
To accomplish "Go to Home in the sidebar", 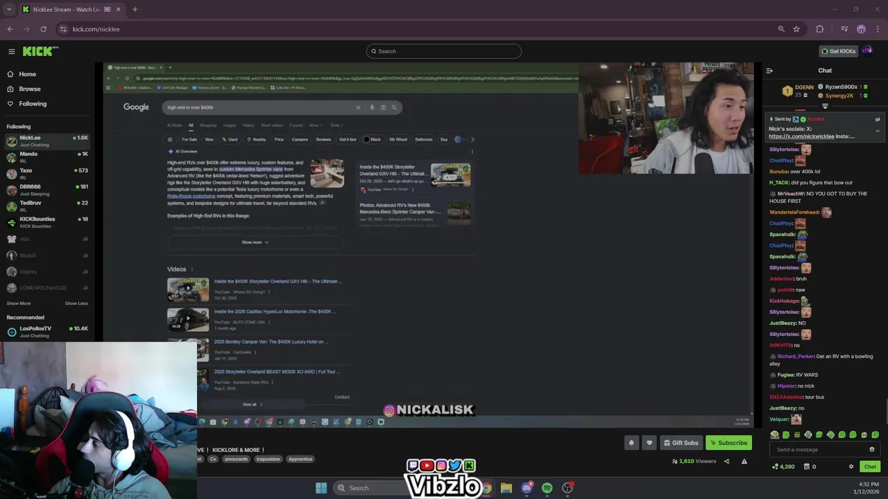I will point(28,74).
